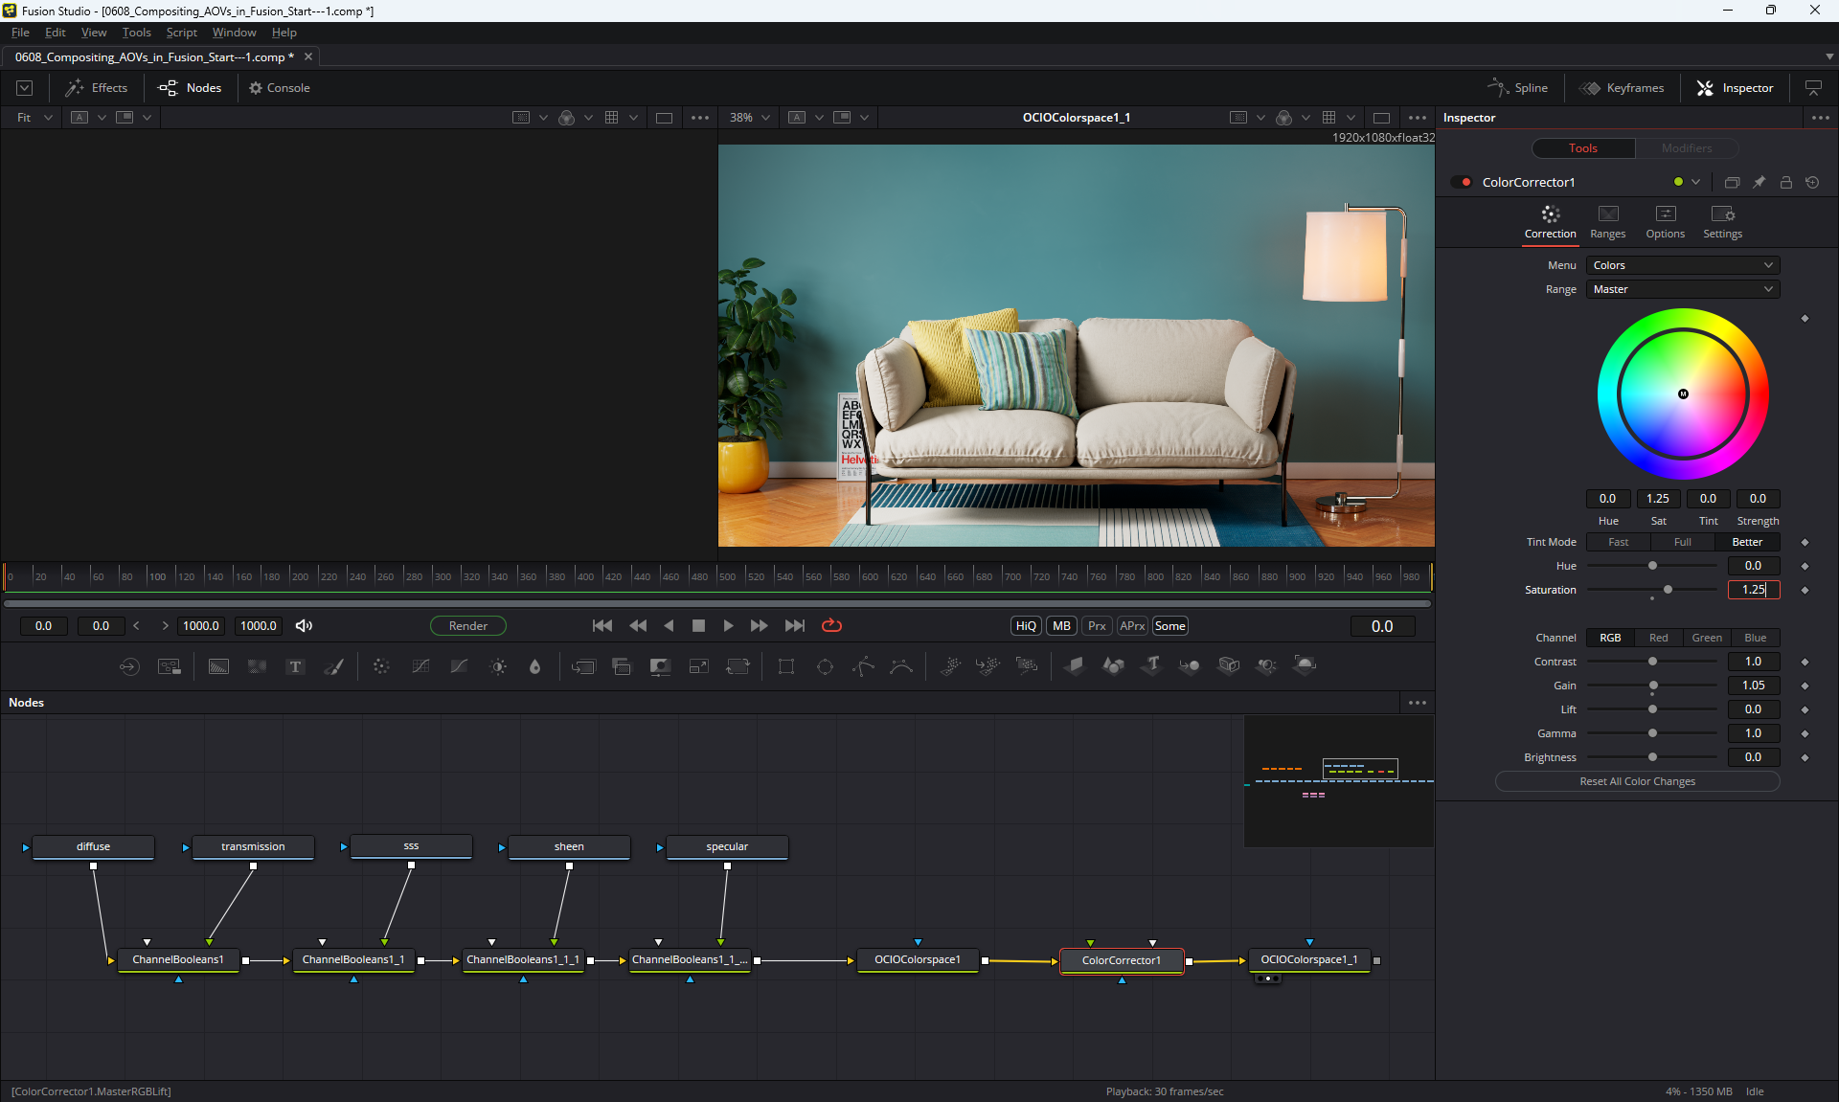
Task: Select the Text tool in toolbar
Action: (x=295, y=666)
